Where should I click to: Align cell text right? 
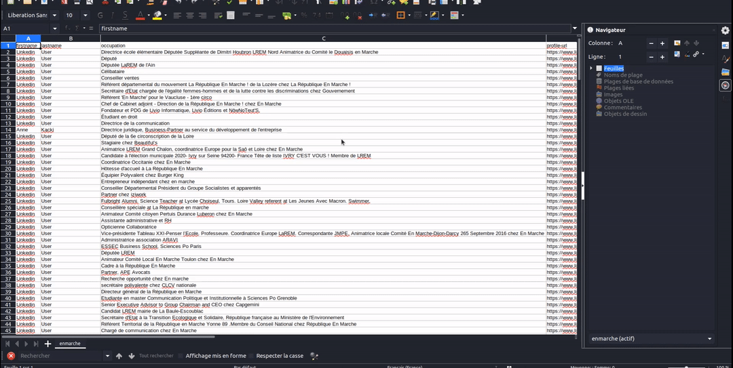(202, 16)
